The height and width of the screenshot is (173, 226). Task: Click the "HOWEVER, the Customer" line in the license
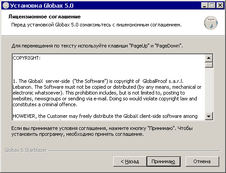pyautogui.click(x=105, y=116)
